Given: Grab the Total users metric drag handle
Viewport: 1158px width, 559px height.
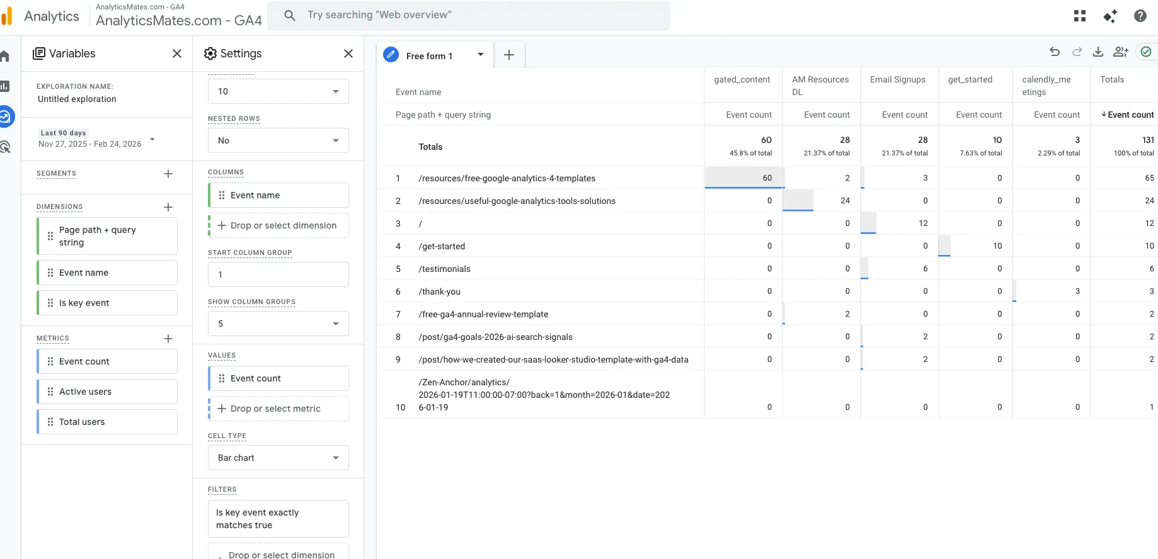Looking at the screenshot, I should click(x=50, y=422).
